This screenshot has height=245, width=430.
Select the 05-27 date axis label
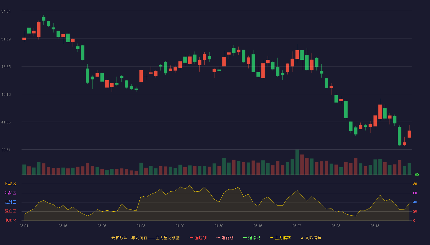[x=297, y=226]
